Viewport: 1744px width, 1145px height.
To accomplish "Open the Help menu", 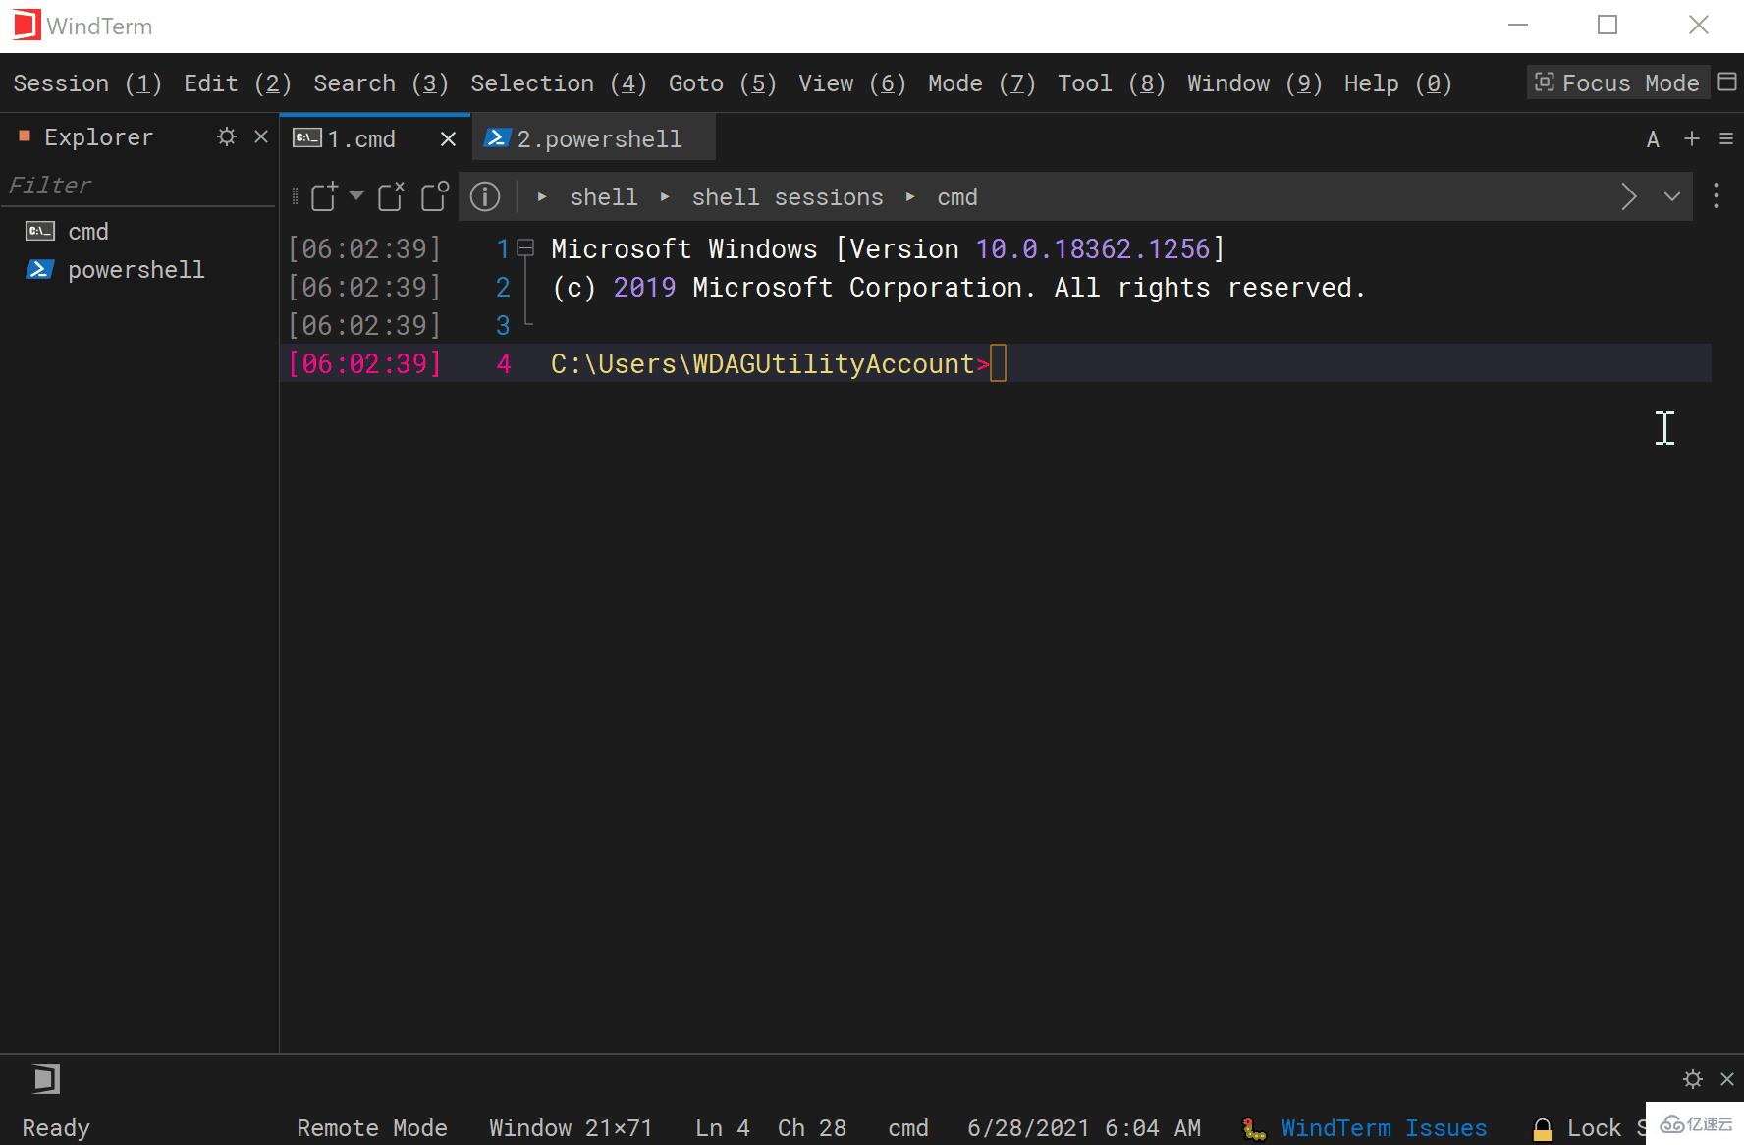I will pyautogui.click(x=1398, y=83).
